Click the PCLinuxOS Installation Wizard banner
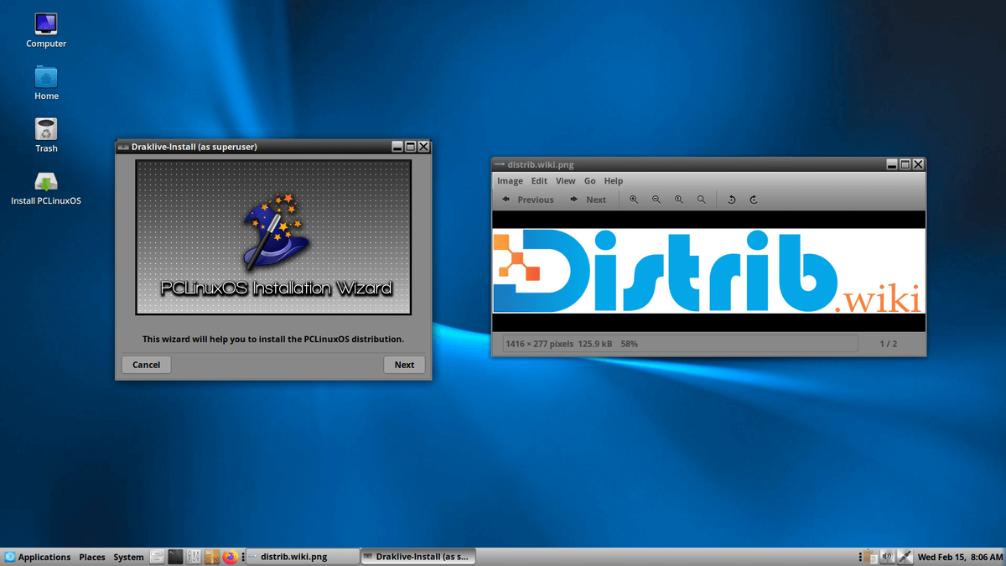 (273, 238)
